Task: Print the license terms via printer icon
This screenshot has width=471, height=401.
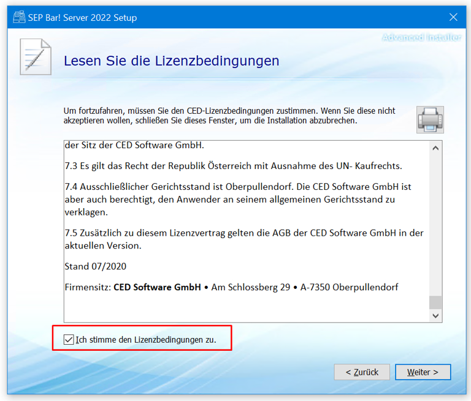Action: [430, 119]
